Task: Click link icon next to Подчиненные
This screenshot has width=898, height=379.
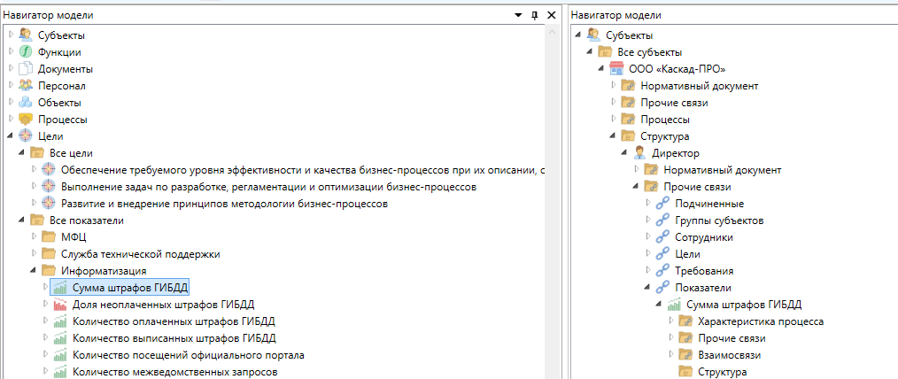Action: coord(662,204)
